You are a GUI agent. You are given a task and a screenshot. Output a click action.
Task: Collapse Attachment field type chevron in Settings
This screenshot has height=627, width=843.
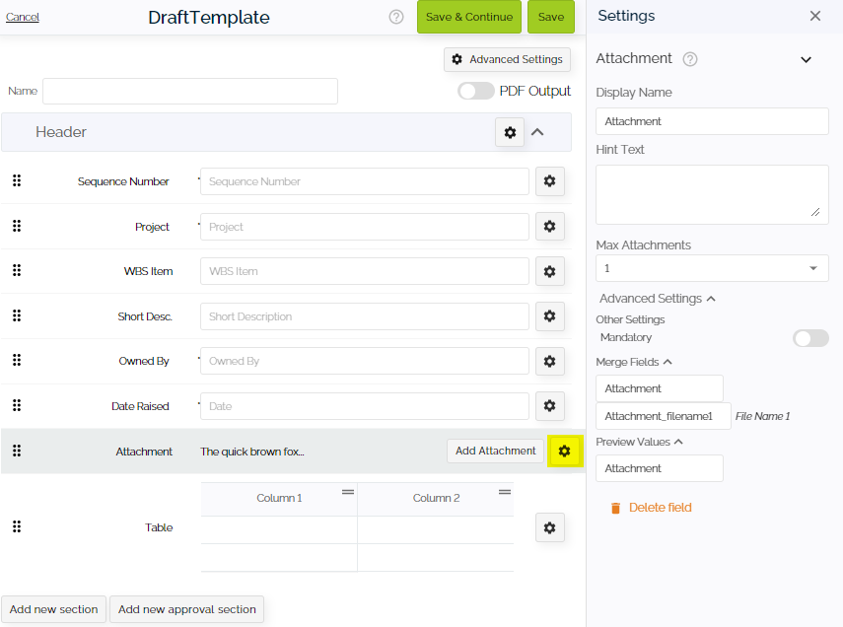[806, 60]
